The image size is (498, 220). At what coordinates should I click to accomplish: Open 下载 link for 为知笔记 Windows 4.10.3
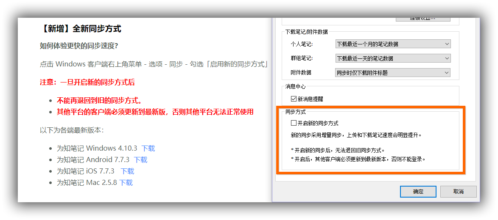click(x=148, y=148)
